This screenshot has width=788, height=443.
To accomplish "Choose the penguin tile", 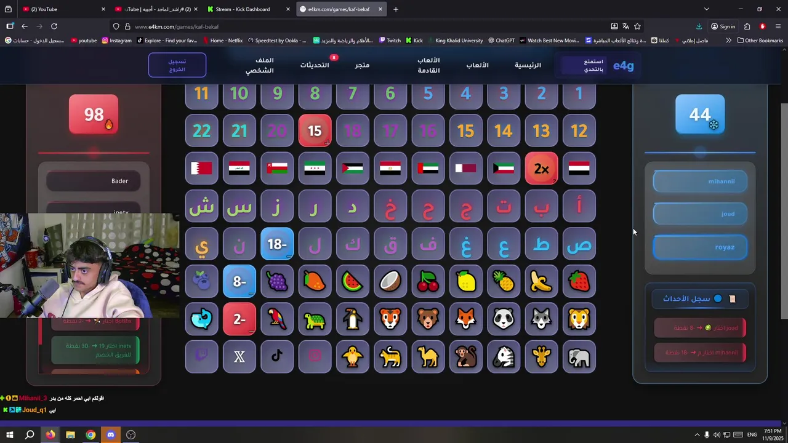I will pyautogui.click(x=353, y=319).
